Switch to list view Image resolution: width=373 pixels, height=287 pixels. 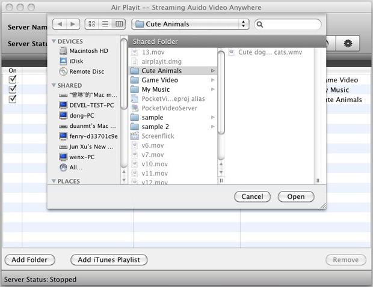click(x=105, y=24)
